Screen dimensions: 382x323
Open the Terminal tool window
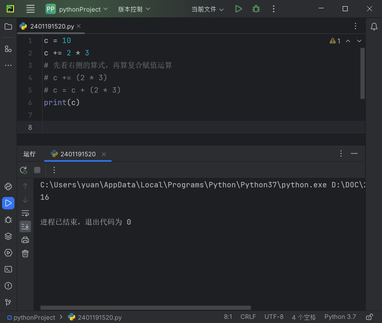(x=8, y=269)
